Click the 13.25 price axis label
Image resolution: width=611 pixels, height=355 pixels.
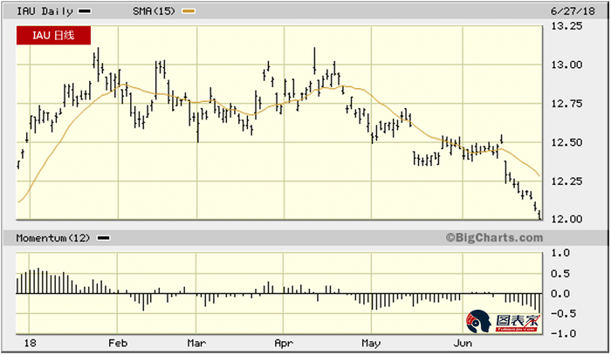click(x=566, y=26)
